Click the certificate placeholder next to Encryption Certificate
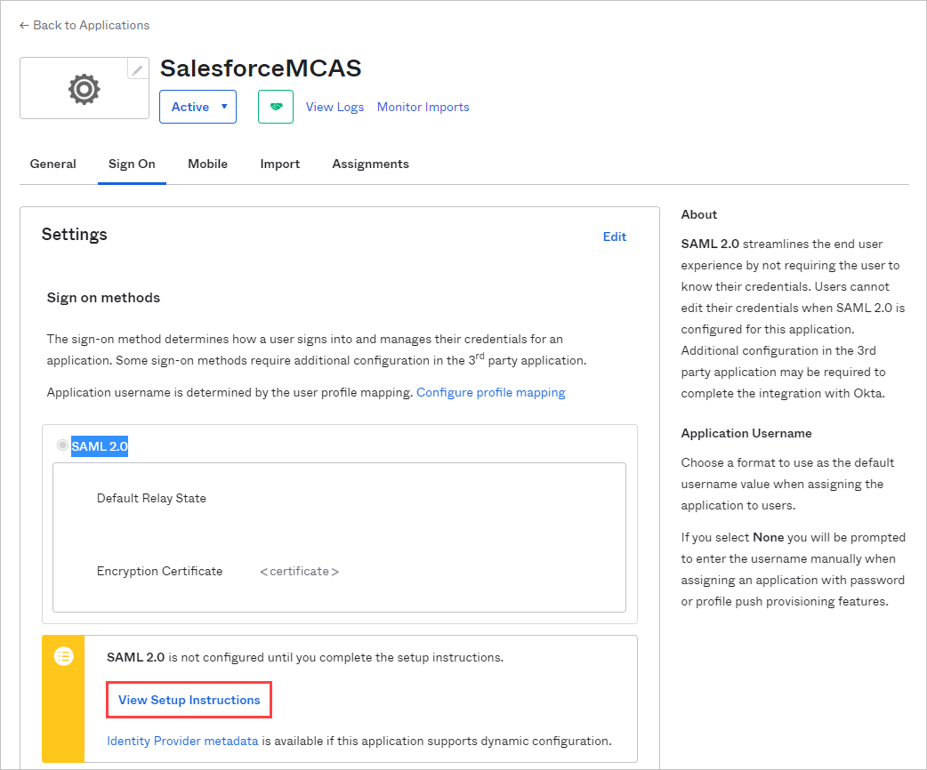This screenshot has width=927, height=770. [299, 571]
